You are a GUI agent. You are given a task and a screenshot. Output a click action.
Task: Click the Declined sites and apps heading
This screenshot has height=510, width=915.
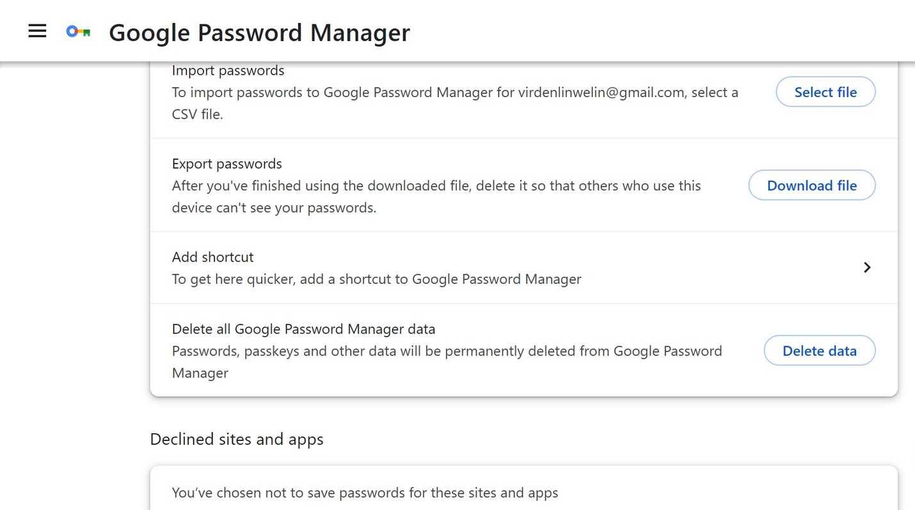(x=236, y=439)
